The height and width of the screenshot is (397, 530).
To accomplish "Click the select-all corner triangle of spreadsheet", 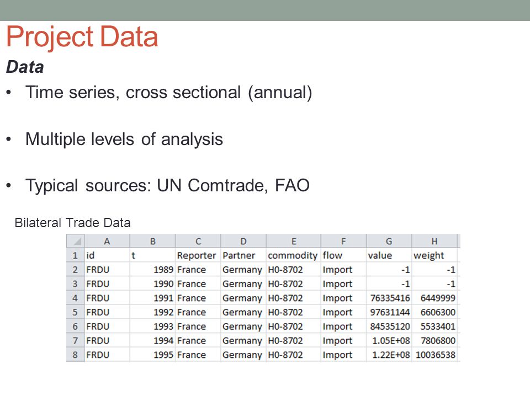I will (x=76, y=242).
